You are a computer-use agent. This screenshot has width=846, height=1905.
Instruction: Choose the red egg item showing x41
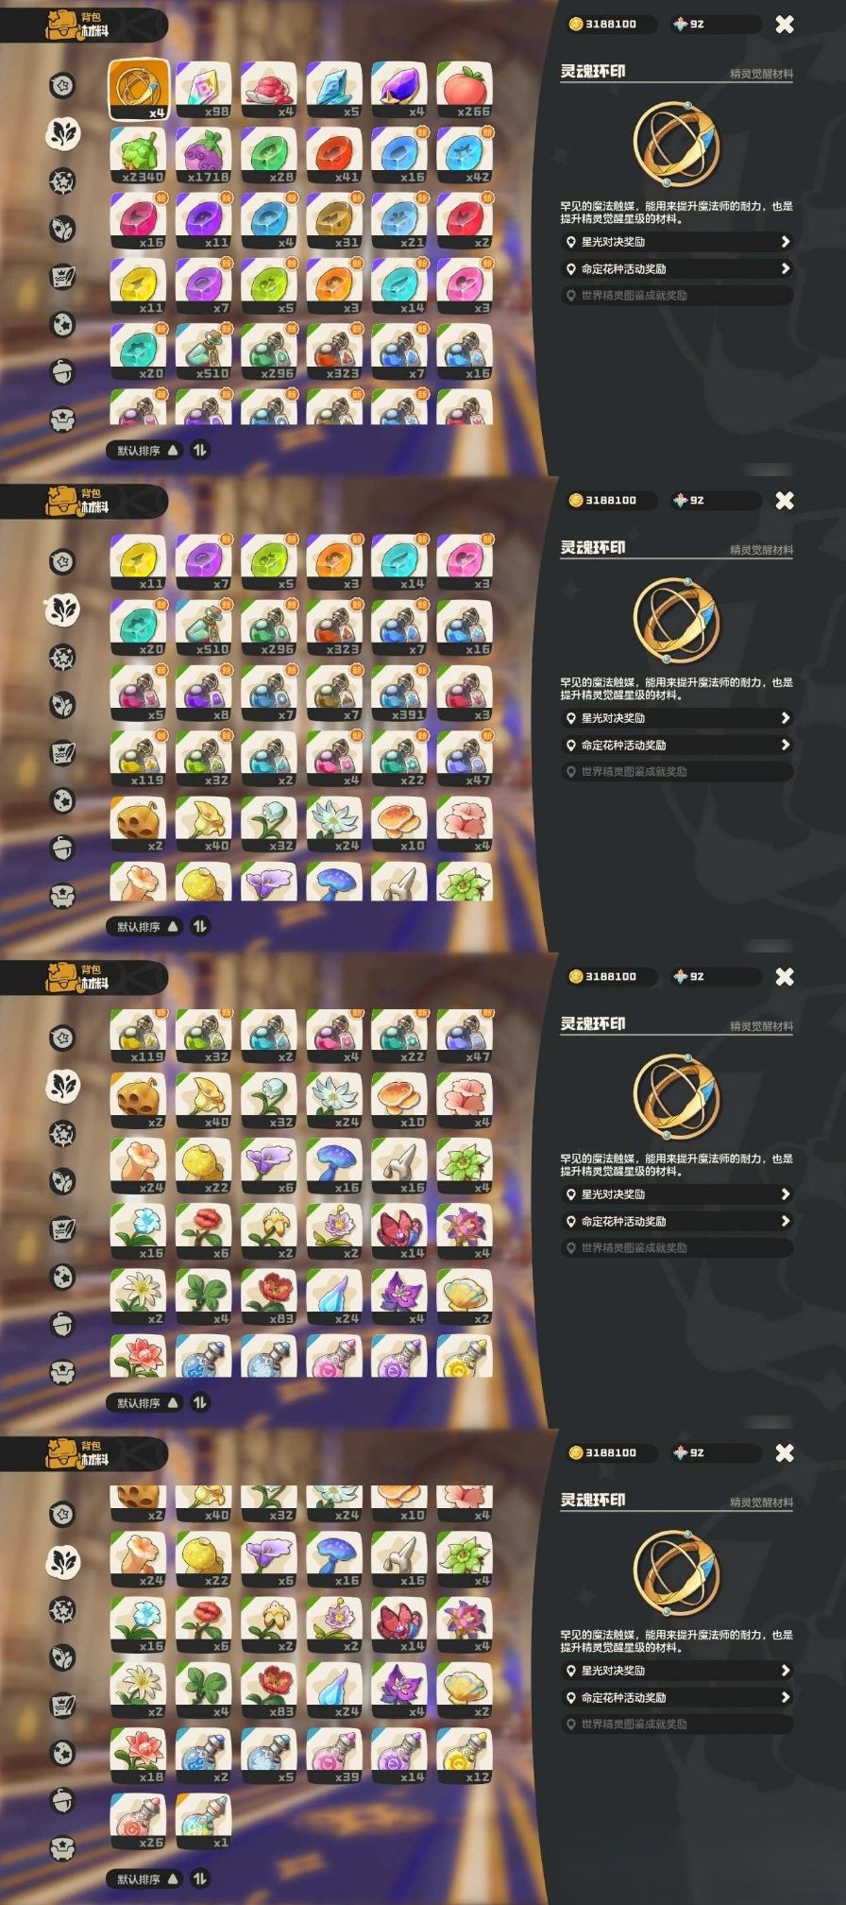[334, 156]
